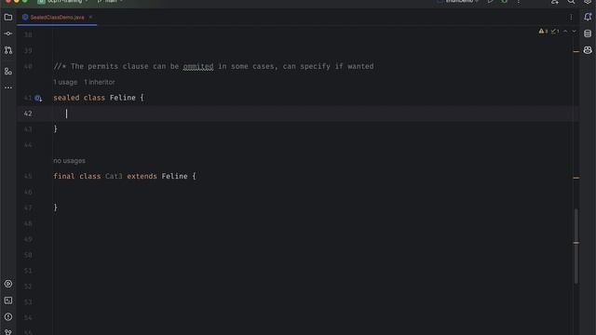596x335 pixels.
Task: Open the project name dropdown
Action: [x=63, y=2]
